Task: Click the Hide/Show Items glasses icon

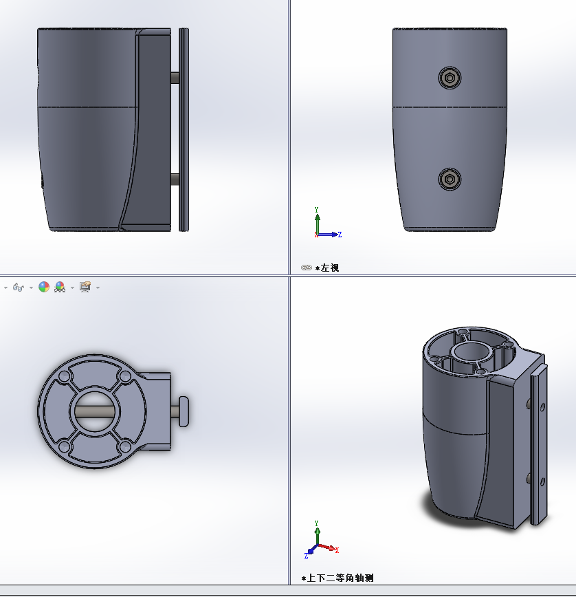Action: [19, 287]
